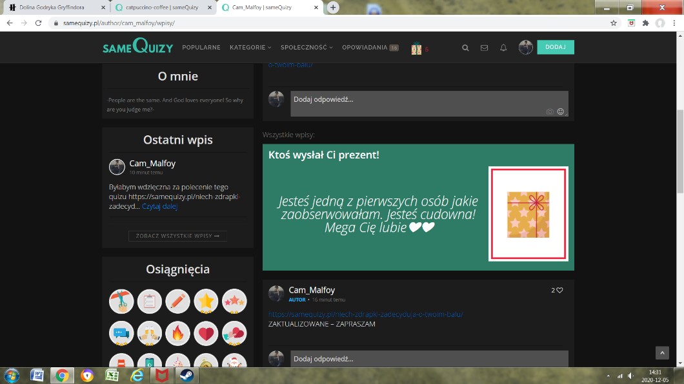Select the gold star achievement badge

pyautogui.click(x=206, y=301)
